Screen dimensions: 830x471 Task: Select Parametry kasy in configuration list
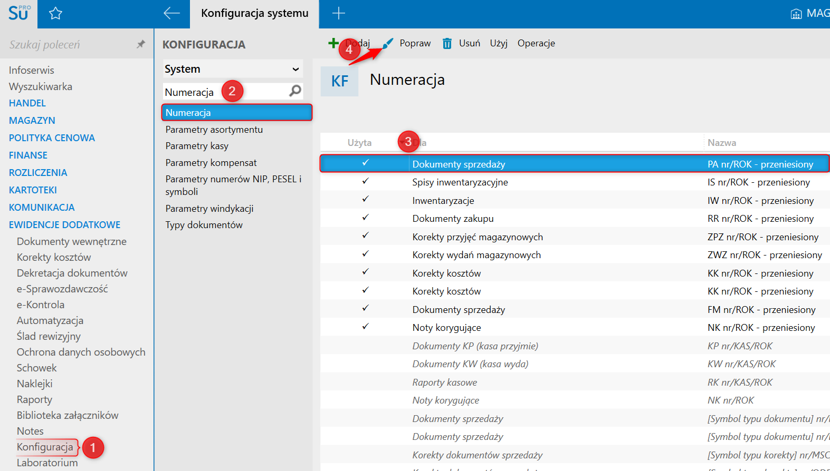pos(197,146)
